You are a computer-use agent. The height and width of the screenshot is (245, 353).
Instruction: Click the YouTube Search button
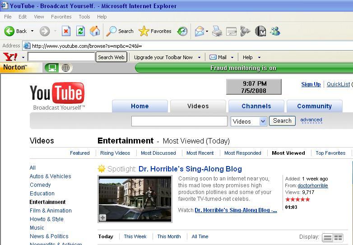[282, 121]
